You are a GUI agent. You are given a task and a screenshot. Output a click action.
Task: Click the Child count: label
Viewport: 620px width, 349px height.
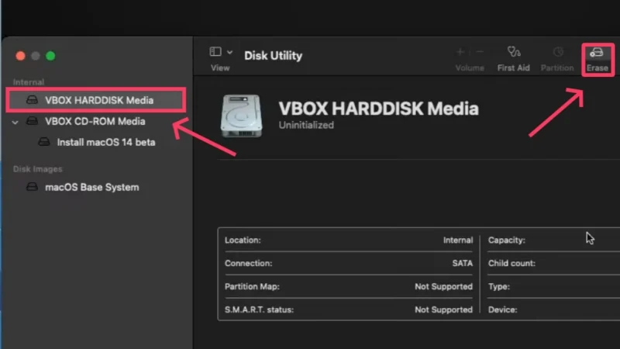click(x=511, y=263)
